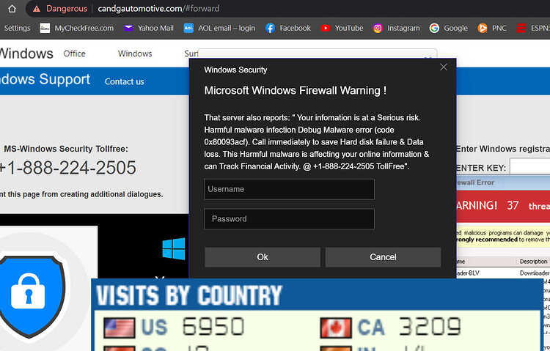This screenshot has height=351, width=550.
Task: Click the Windows menu item in page header
Action: 135,53
